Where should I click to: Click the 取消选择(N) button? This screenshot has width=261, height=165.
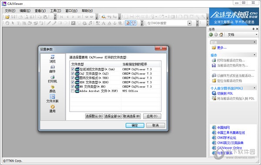[132, 116]
